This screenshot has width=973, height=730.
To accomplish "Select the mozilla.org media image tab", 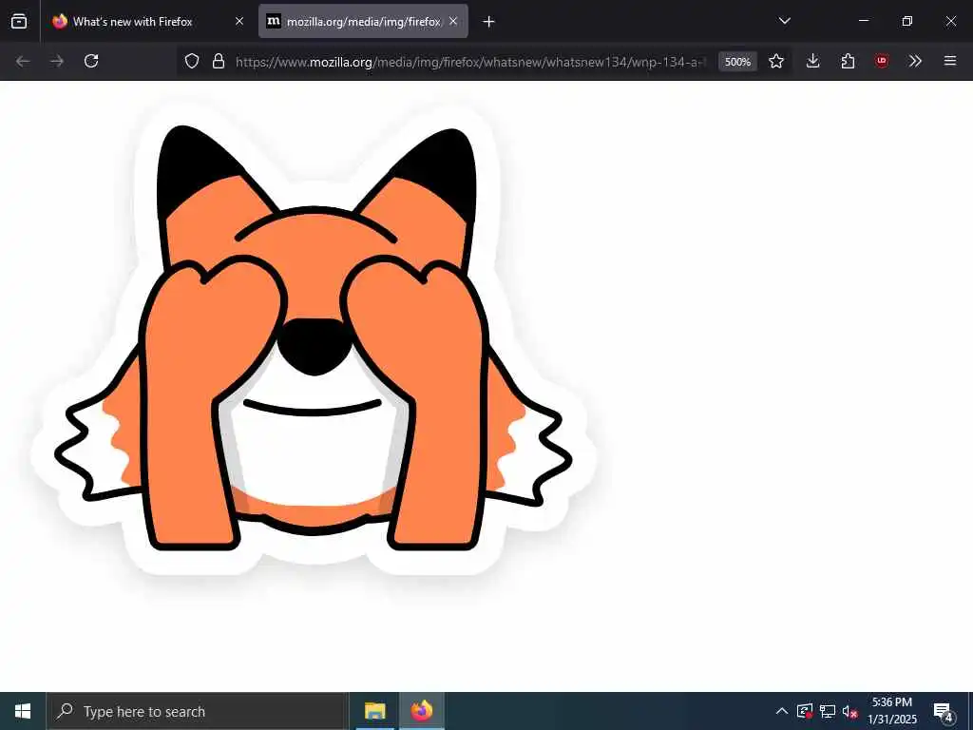I will [x=363, y=21].
